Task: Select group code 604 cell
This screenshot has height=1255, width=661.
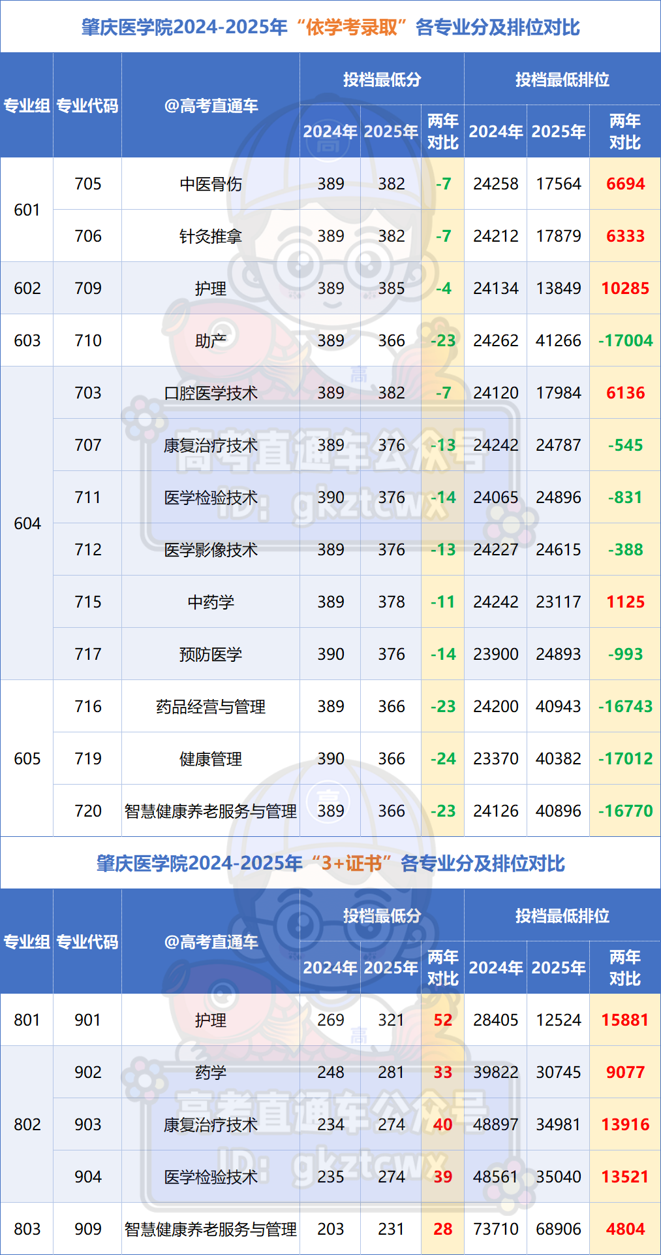Action: 27,523
